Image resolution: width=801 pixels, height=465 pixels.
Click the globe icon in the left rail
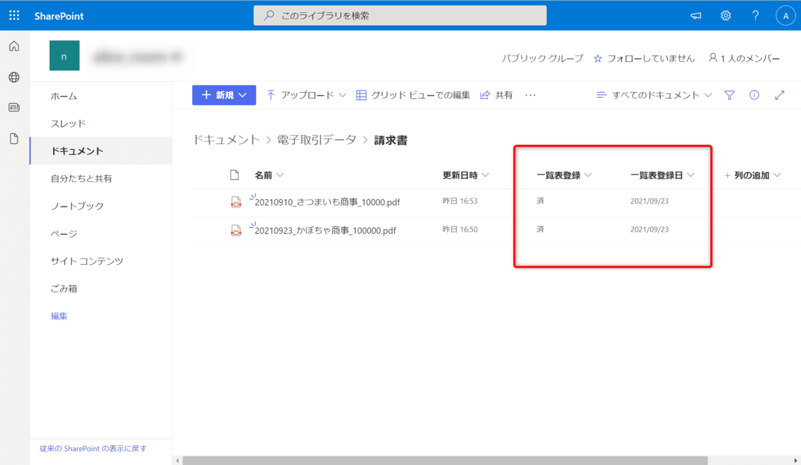[13, 77]
